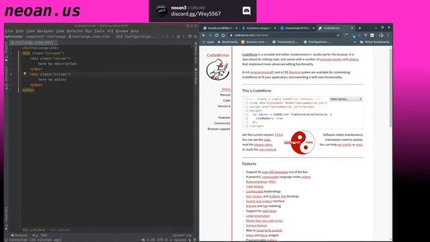Click div.column in the bottom breadcrumb
This screenshot has height=242, width=430.
60,230
